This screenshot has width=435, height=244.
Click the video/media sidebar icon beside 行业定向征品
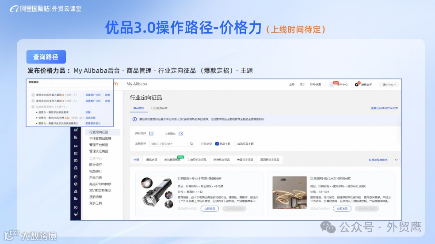click(76, 130)
